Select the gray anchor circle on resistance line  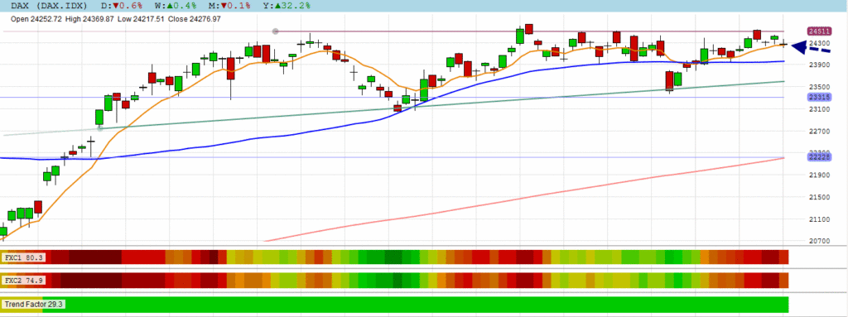click(x=275, y=31)
